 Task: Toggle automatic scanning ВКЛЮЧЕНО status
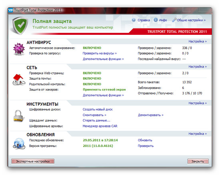click(92, 48)
